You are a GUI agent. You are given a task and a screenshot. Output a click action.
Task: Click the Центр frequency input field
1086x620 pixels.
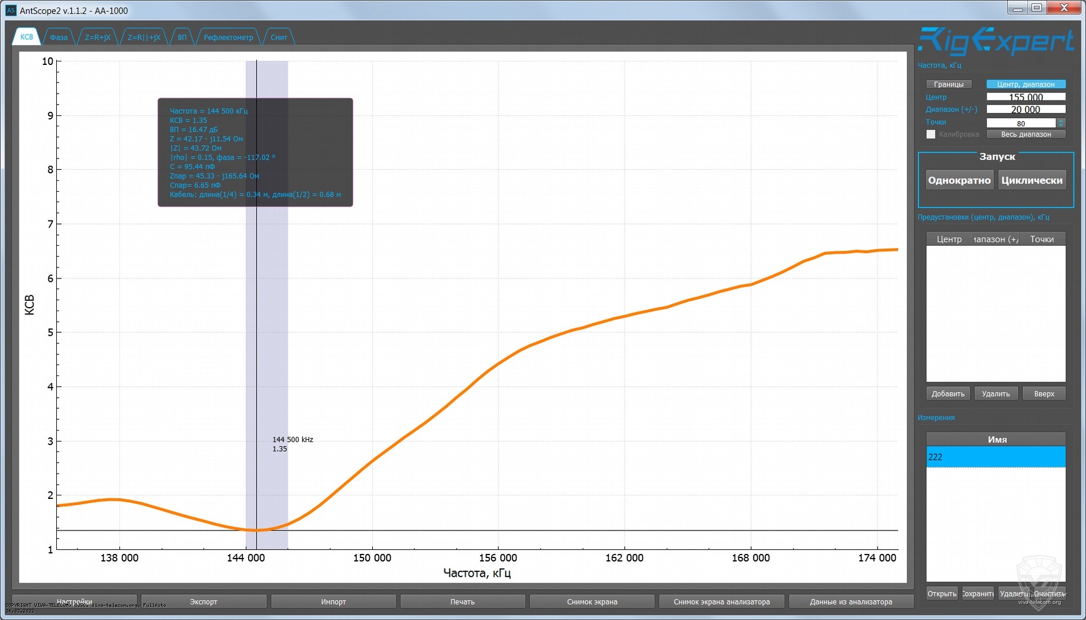click(1025, 97)
